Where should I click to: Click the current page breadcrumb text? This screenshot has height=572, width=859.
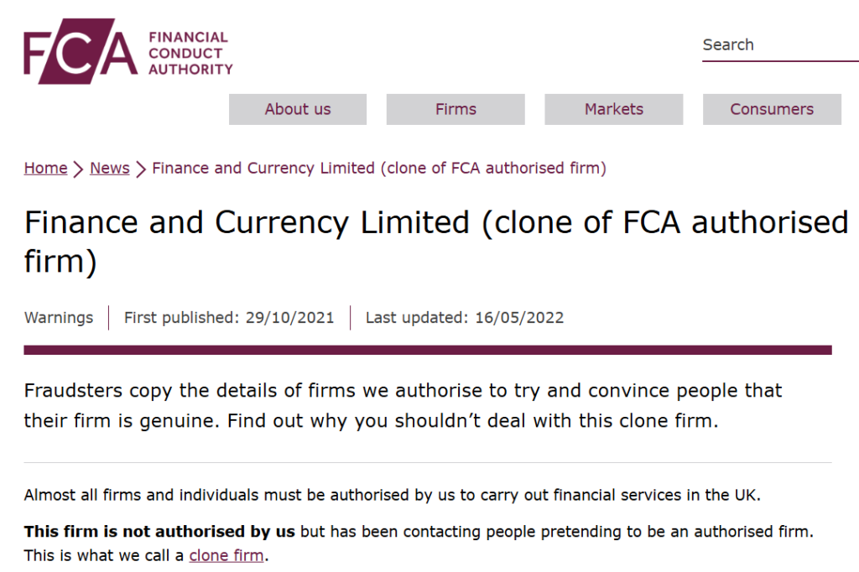[x=379, y=169]
